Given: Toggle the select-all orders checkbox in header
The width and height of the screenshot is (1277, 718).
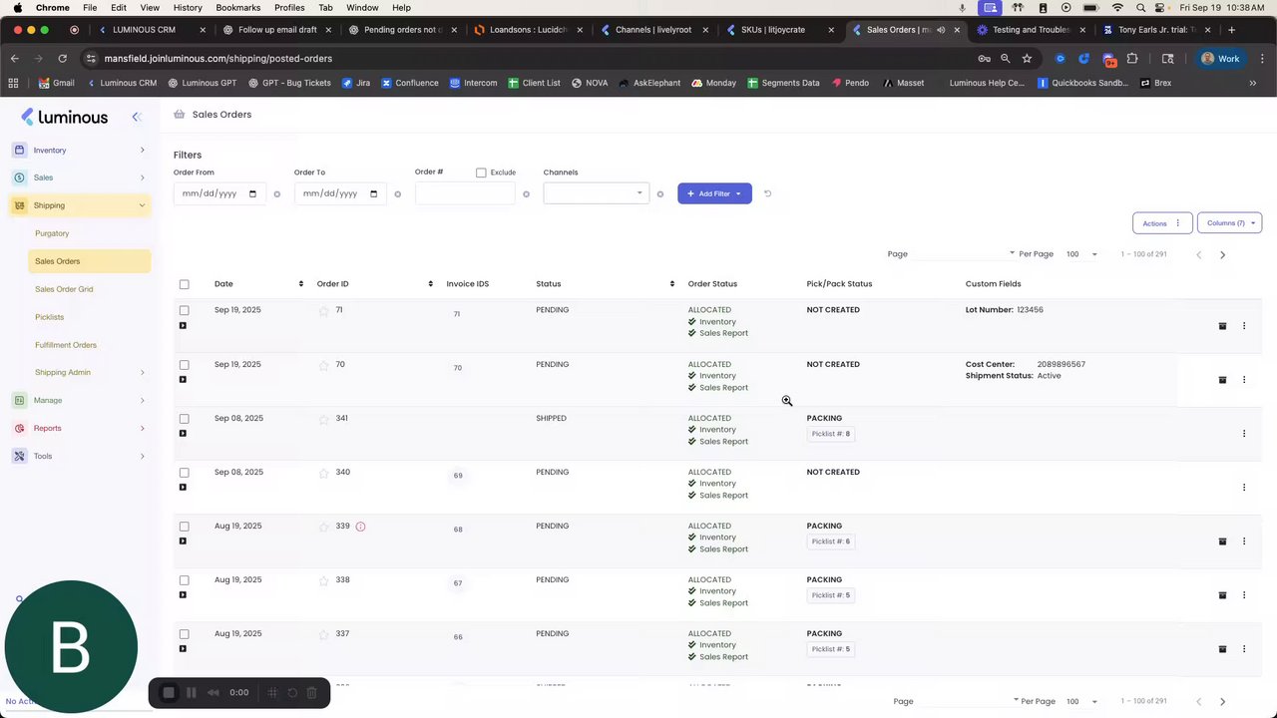Looking at the screenshot, I should [184, 284].
